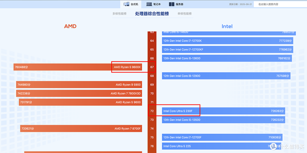This screenshot has height=153, width=307.
Task: Click rank number 76 in center column
Action: (x=152, y=146)
